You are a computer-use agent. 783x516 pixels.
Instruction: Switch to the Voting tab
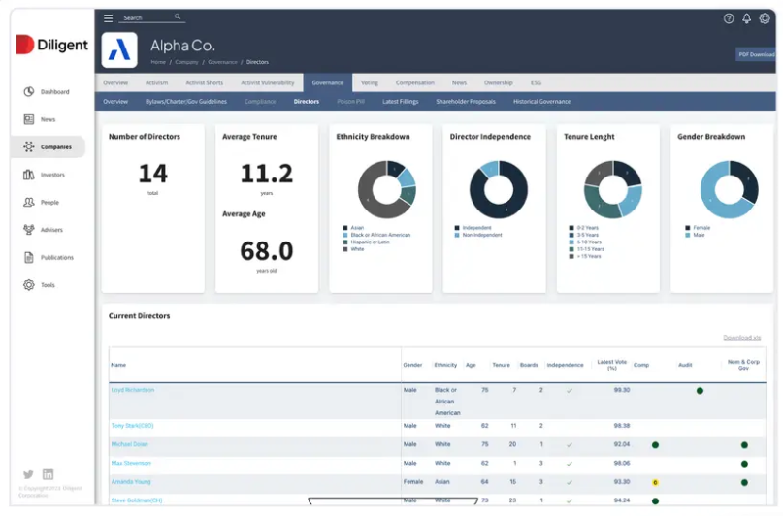[369, 82]
